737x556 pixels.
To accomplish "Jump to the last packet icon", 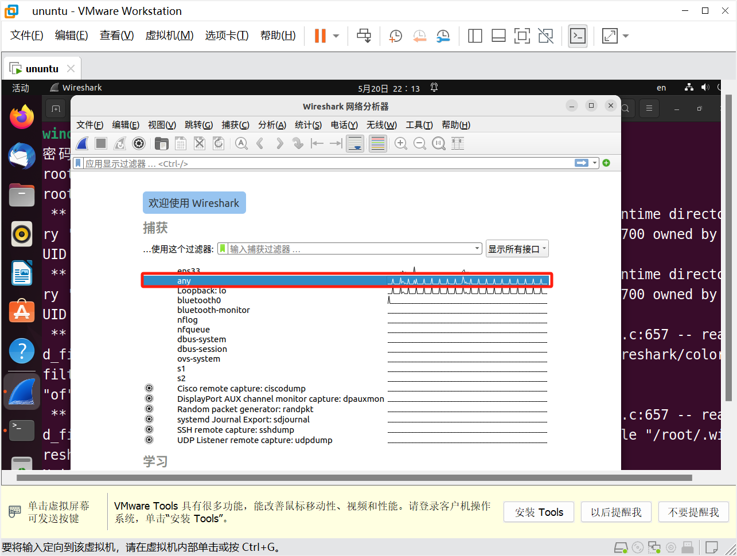I will [336, 143].
